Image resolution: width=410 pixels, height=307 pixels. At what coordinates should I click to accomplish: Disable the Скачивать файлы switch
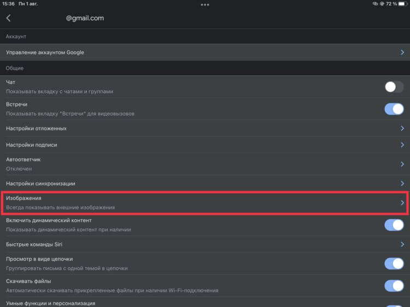394,286
